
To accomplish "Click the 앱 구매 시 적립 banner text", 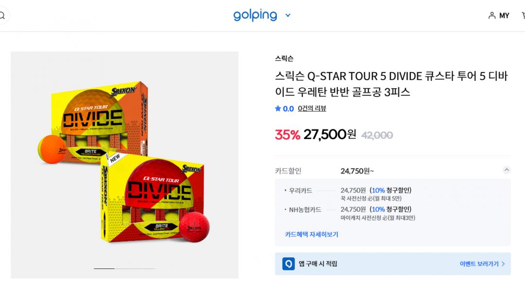I will pos(318,264).
